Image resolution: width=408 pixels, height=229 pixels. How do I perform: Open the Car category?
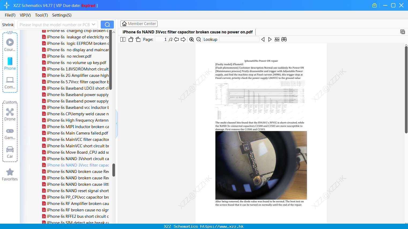(x=10, y=152)
